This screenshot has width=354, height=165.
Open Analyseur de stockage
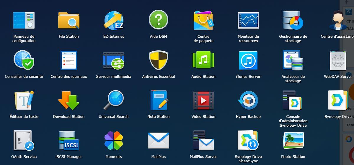tap(293, 60)
